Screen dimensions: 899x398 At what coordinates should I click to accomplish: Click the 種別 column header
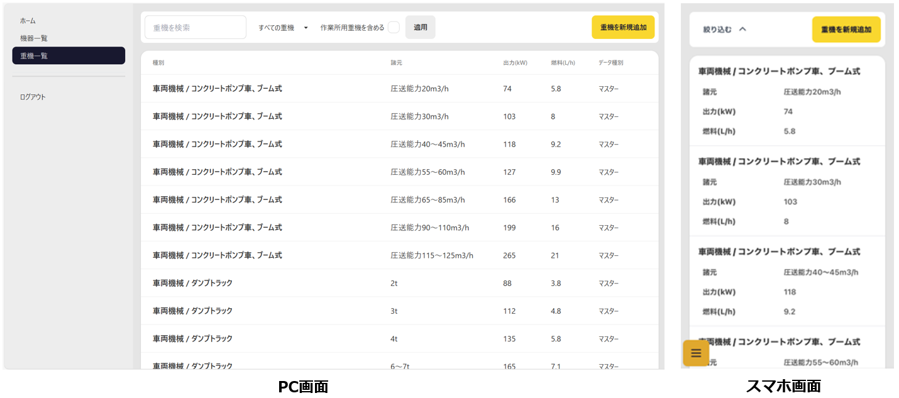(x=158, y=63)
